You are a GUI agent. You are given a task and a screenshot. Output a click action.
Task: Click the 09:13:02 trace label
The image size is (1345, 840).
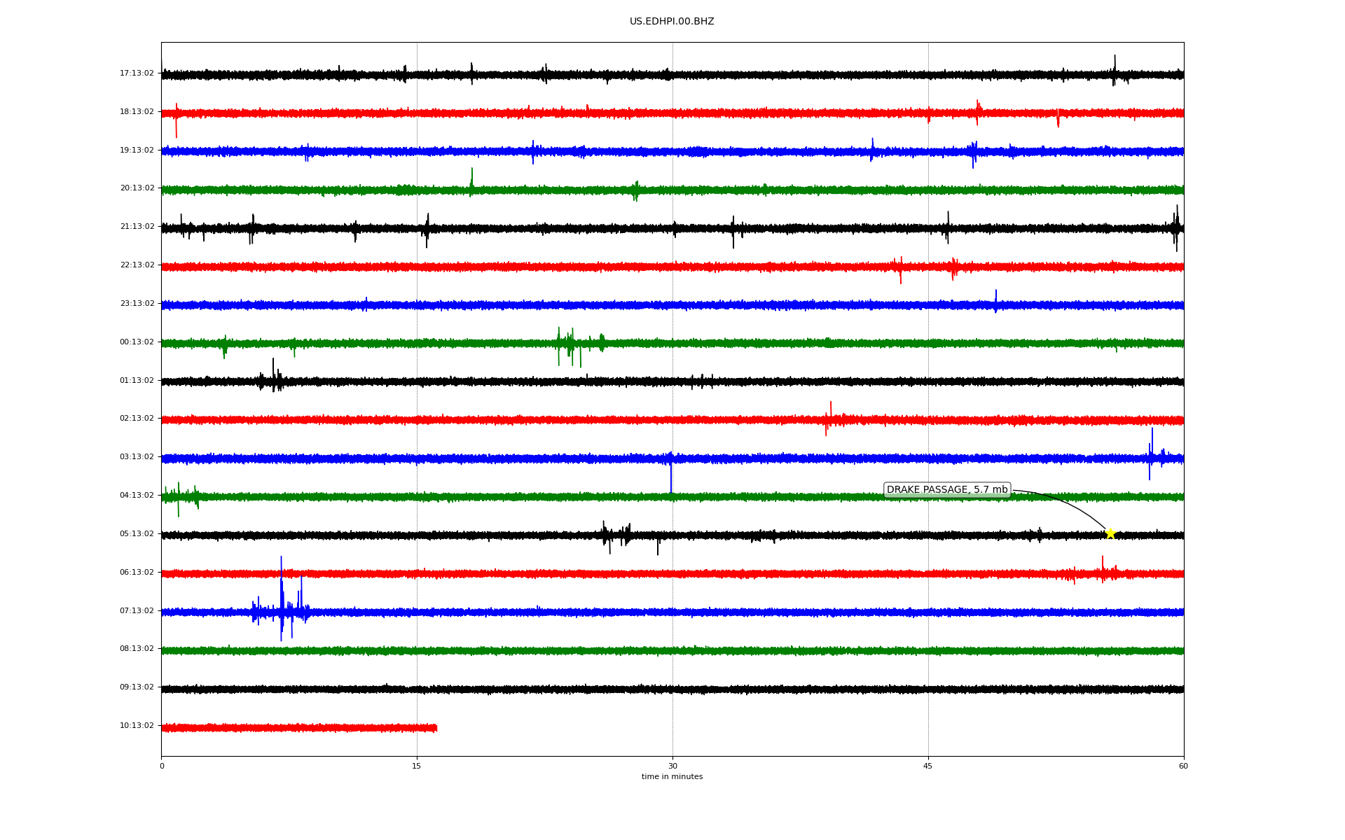click(137, 687)
